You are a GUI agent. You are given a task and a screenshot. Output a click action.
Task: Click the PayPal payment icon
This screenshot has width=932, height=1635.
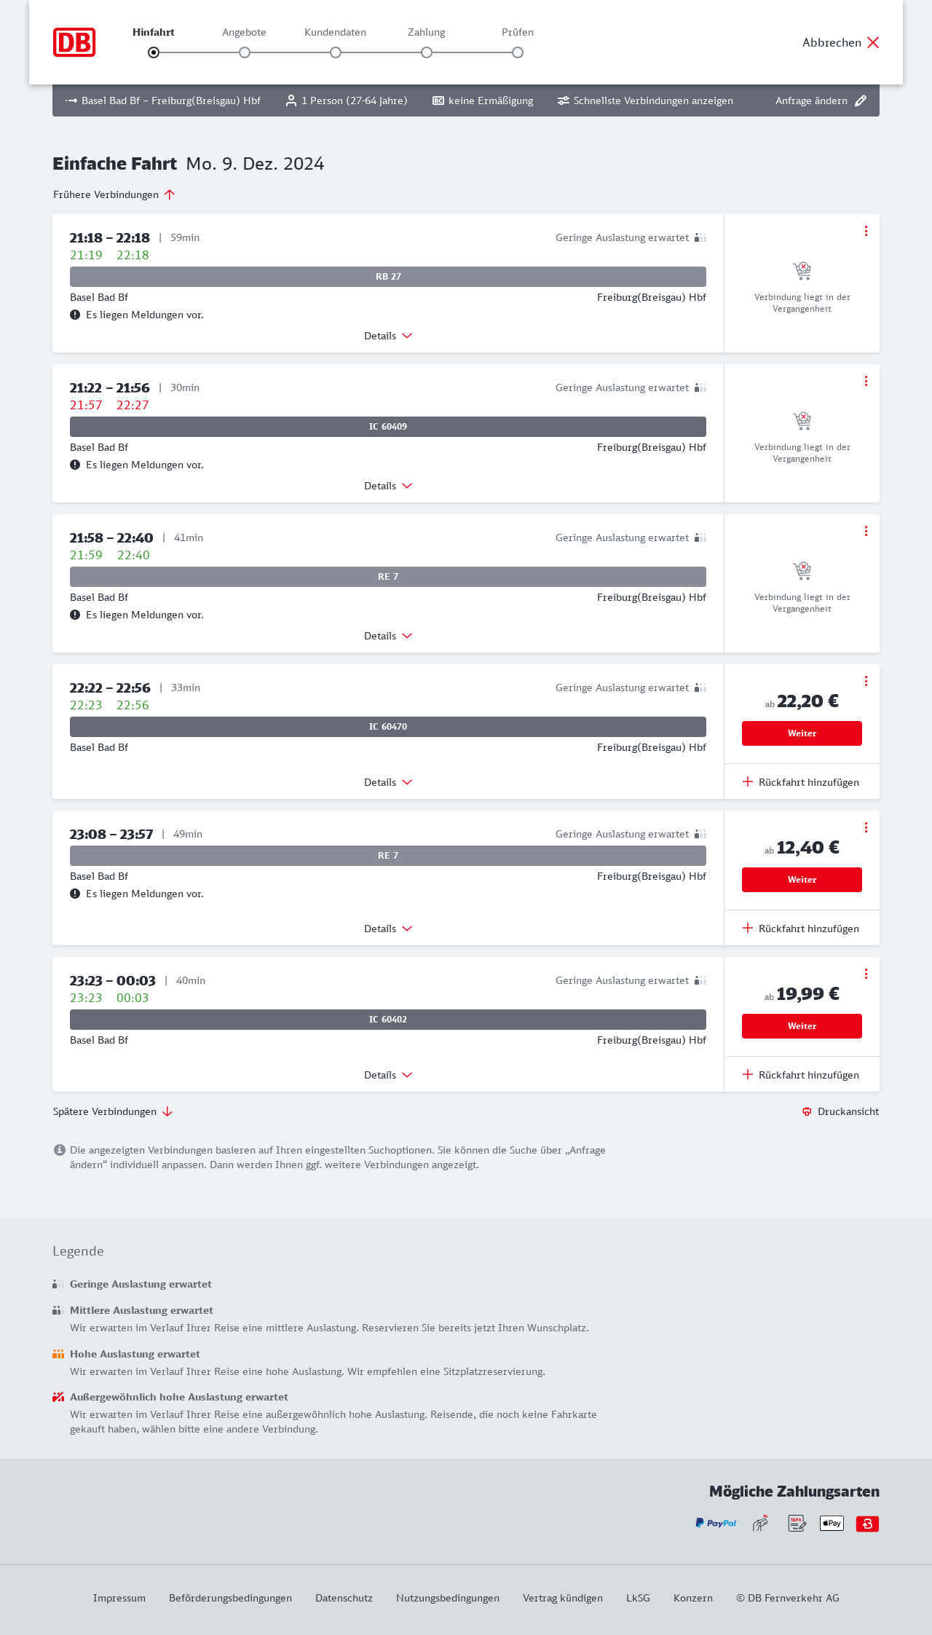(716, 1523)
